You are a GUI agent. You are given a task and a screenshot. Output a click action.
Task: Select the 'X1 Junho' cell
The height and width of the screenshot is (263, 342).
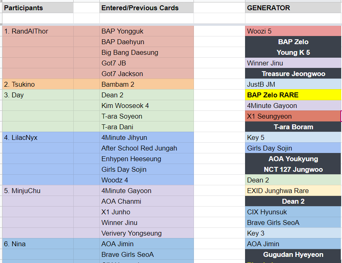[x=146, y=212]
